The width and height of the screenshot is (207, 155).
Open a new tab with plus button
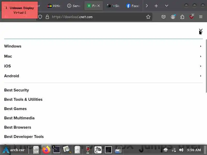[x=156, y=6]
